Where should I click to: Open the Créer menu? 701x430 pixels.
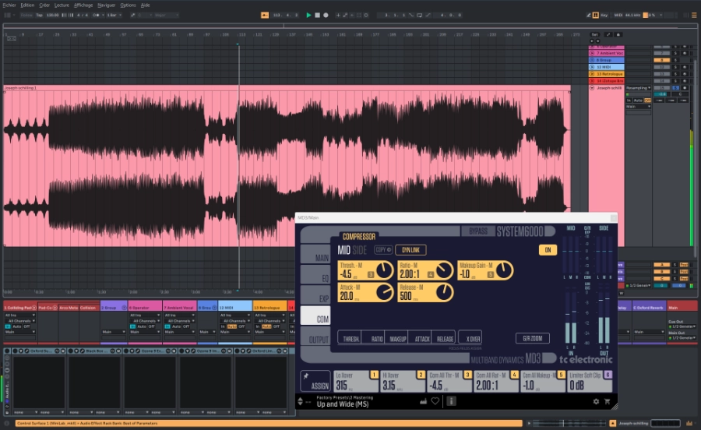pos(44,5)
